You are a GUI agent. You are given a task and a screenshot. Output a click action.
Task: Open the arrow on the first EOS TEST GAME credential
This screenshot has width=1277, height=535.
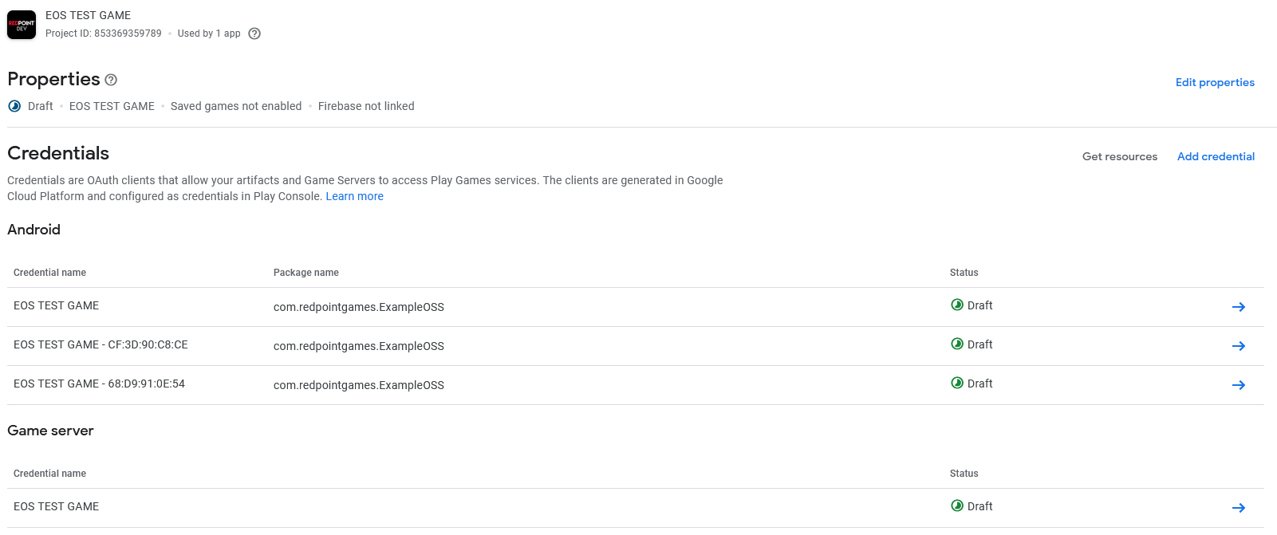pos(1239,306)
